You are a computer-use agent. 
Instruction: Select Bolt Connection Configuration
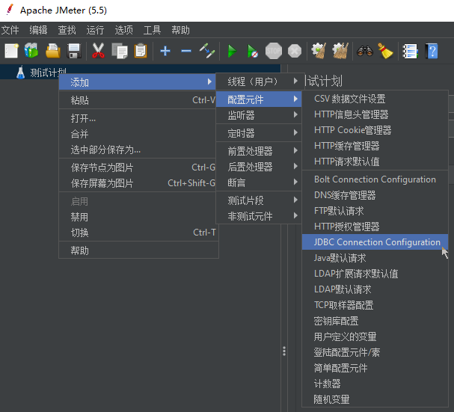pos(375,179)
